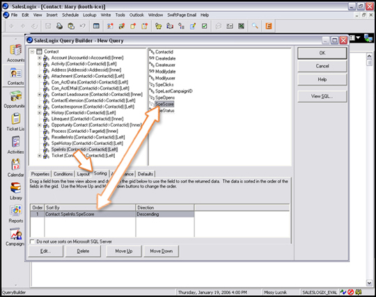Select the SpeScore field in the list
Image resolution: width=376 pixels, height=297 pixels.
164,104
